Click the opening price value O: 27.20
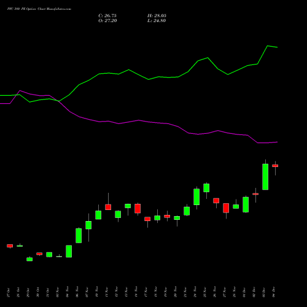This screenshot has width=307, height=307. [107, 21]
